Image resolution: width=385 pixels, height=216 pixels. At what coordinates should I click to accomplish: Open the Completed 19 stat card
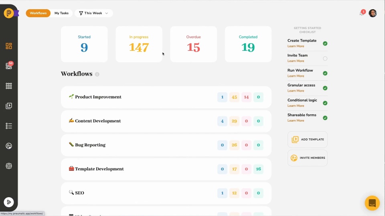[x=248, y=44]
